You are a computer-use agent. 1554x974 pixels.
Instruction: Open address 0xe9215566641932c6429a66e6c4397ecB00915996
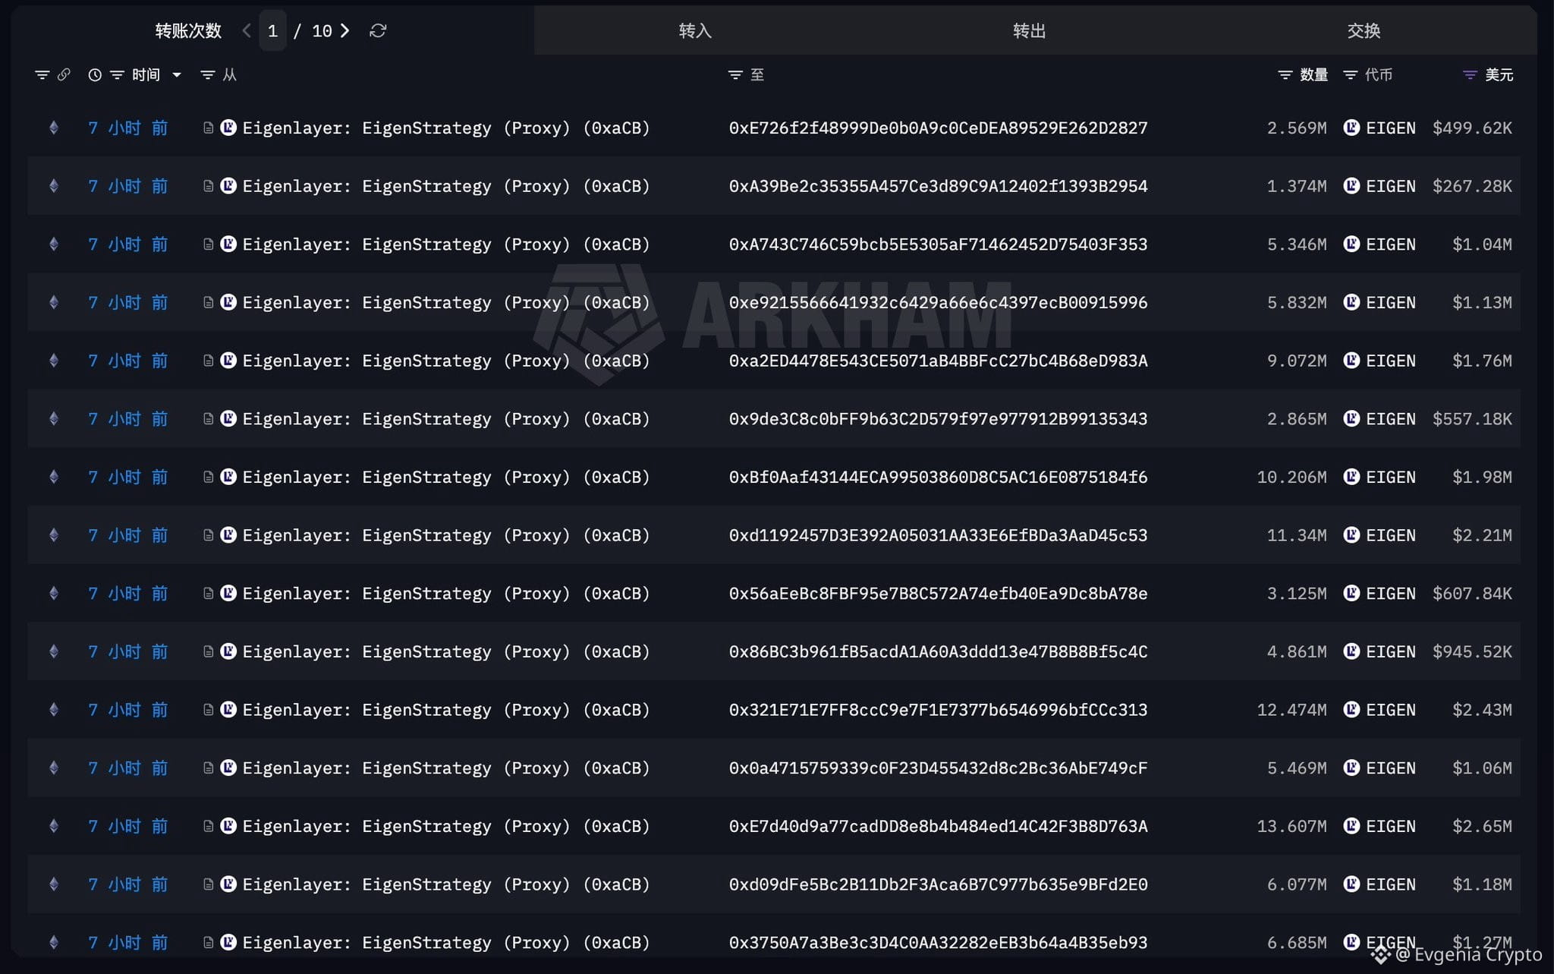pyautogui.click(x=939, y=302)
